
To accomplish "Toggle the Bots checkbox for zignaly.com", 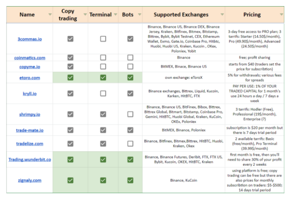I will (x=130, y=180).
